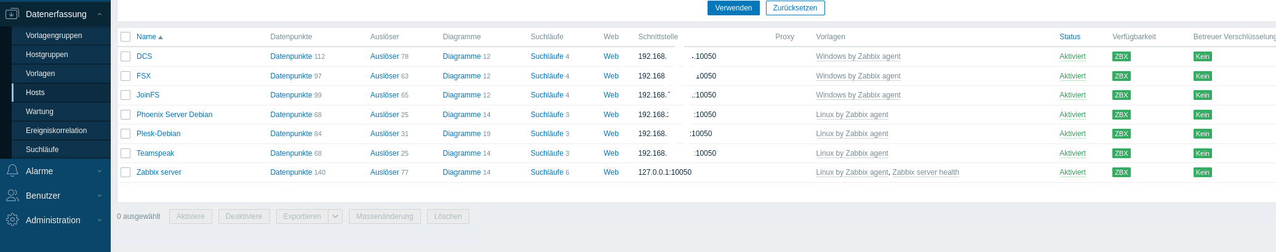Toggle Aktiviert status for Plesk-Debian
The image size is (1276, 252).
1072,134
